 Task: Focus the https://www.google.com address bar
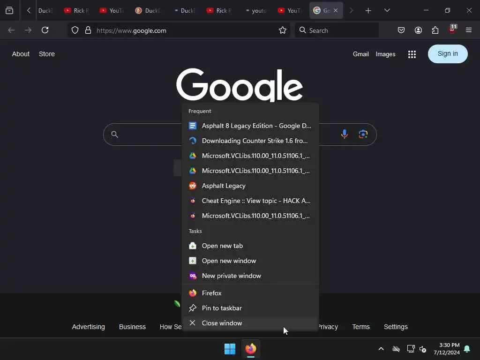point(179,30)
